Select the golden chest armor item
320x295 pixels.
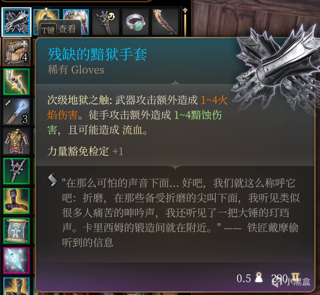(x=16, y=141)
